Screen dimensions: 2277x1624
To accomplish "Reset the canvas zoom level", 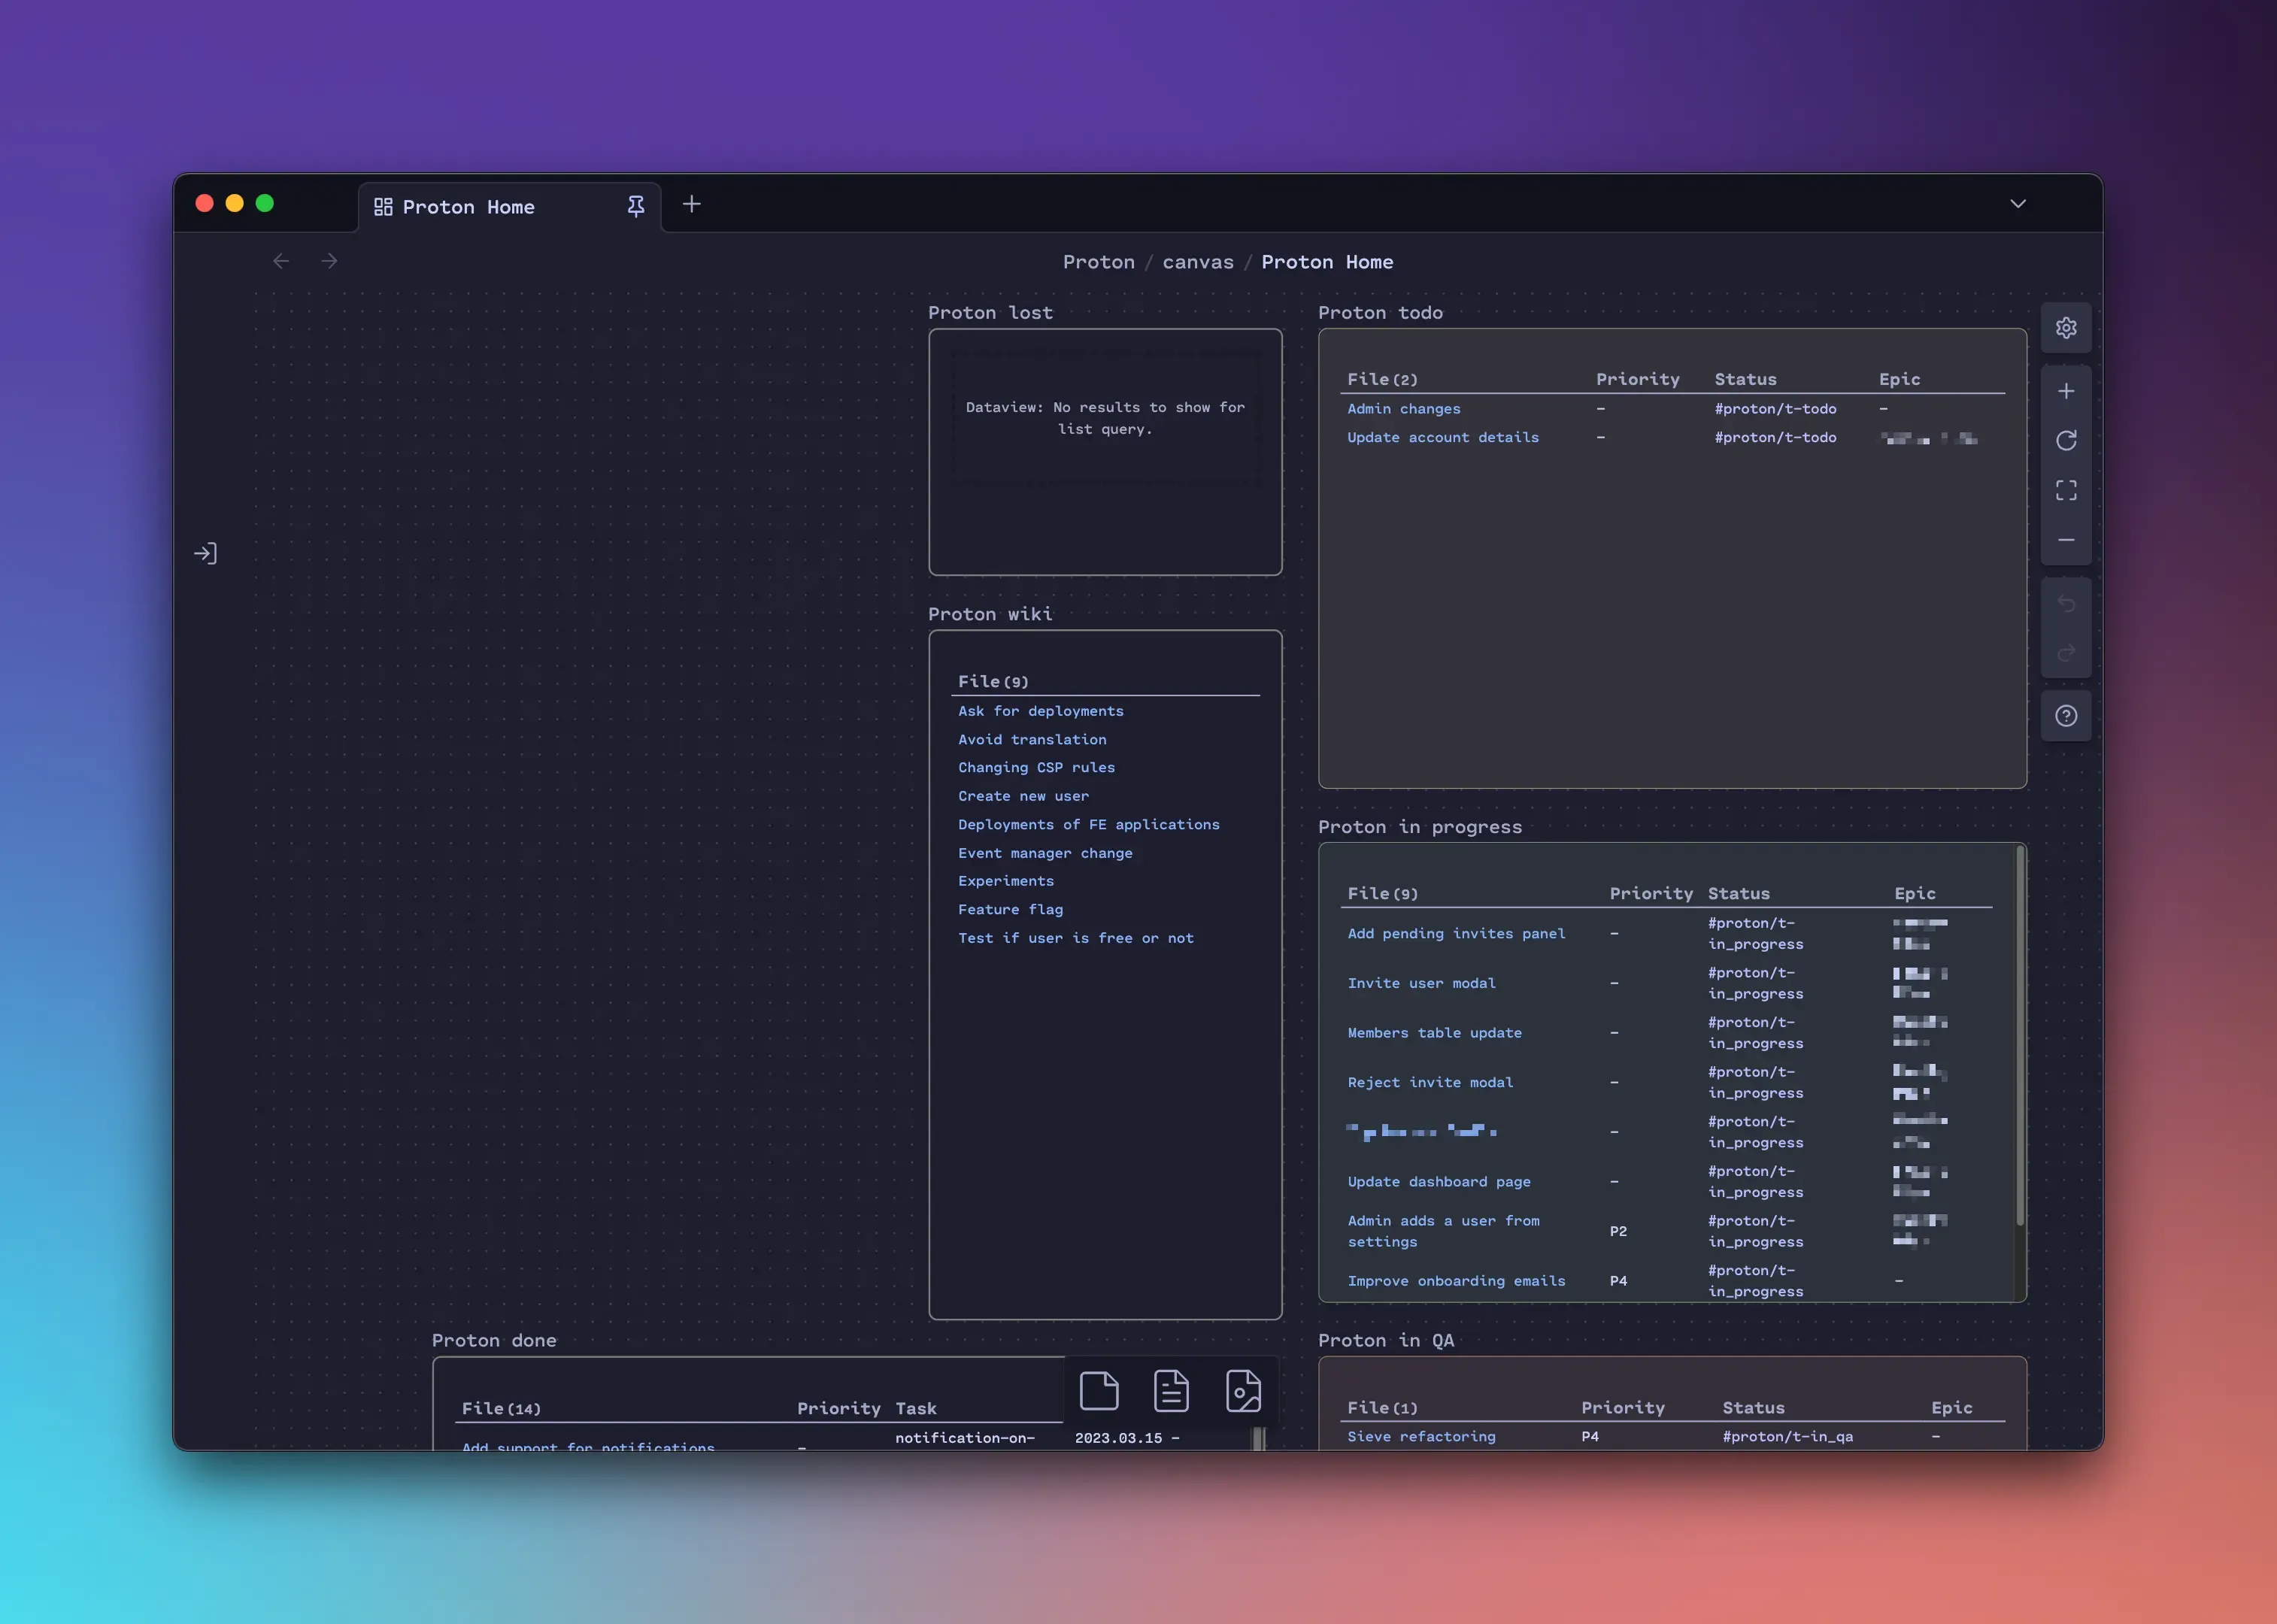I will 2067,440.
